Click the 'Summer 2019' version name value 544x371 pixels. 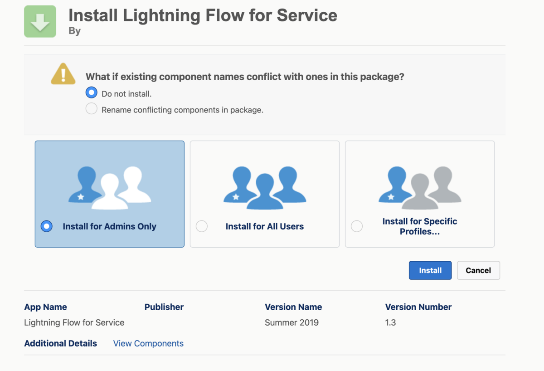pos(291,322)
